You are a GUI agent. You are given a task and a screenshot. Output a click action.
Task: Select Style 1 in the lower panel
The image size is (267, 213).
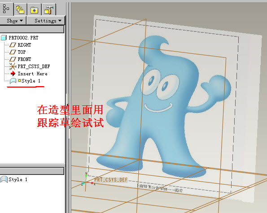point(18,179)
